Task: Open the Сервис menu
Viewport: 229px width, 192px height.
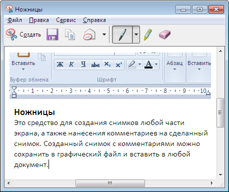Action: click(66, 20)
